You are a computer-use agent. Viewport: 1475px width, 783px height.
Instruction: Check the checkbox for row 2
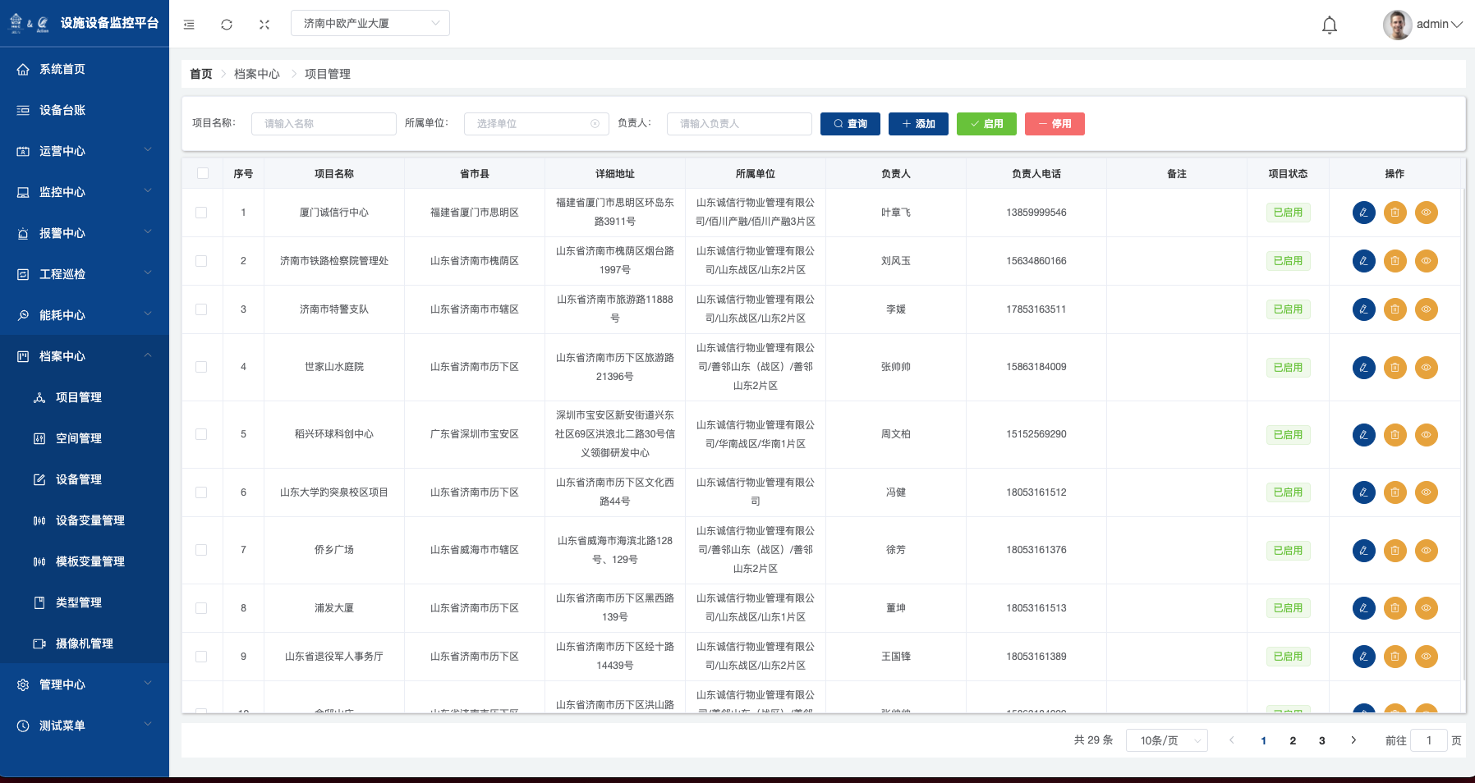(x=201, y=261)
